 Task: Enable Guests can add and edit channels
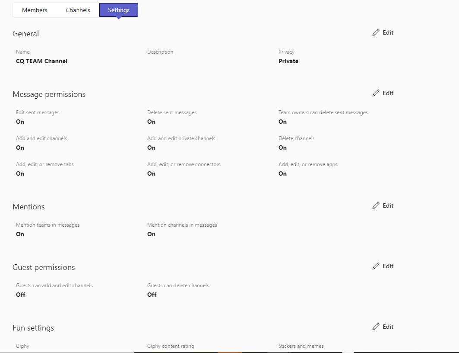(20, 295)
